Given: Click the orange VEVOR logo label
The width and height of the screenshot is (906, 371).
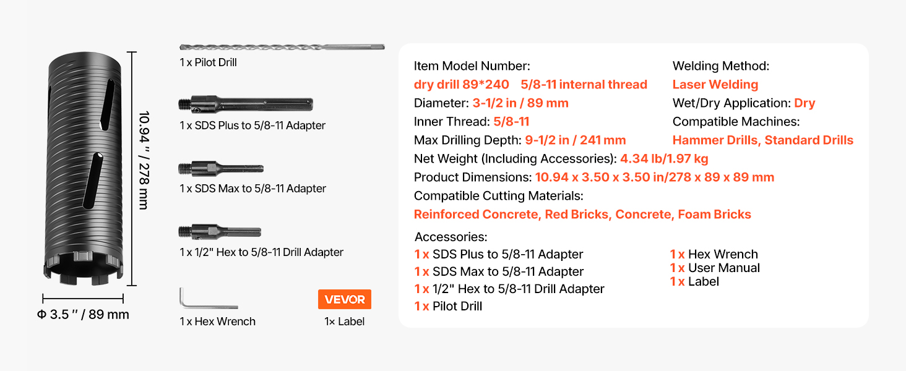Looking at the screenshot, I should click(x=345, y=299).
